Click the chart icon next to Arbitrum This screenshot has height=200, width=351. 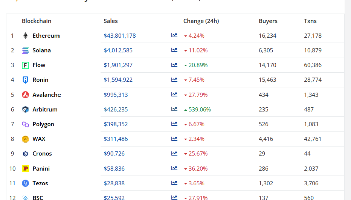coord(174,109)
